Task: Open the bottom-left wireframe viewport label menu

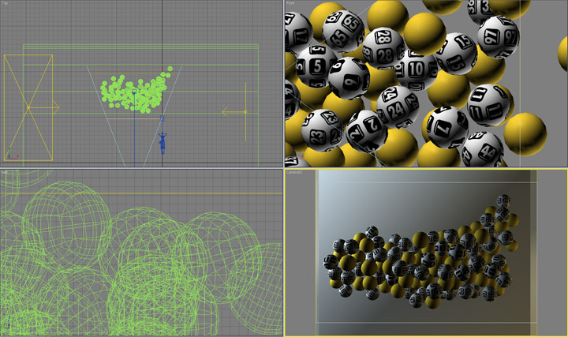Action: coord(5,171)
